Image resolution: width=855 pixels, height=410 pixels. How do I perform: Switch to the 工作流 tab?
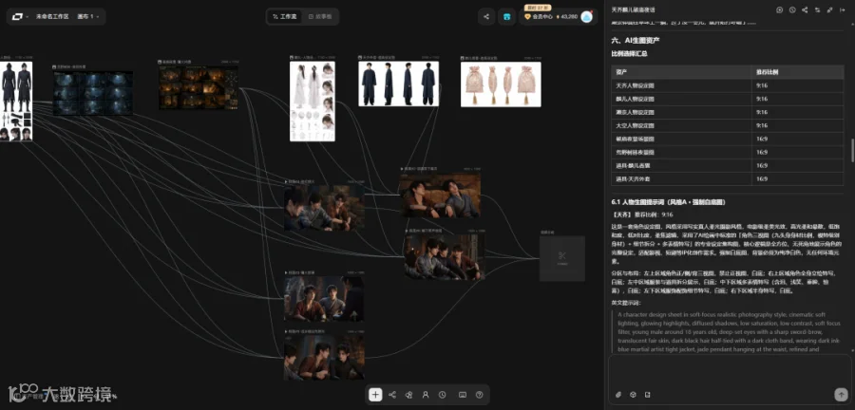click(x=284, y=17)
